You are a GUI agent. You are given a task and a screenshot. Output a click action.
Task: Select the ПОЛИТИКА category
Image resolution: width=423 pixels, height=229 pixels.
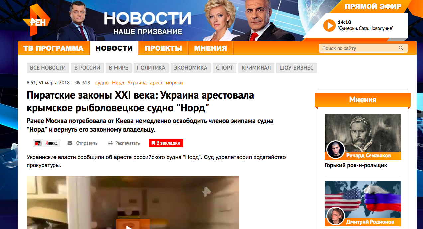coord(151,68)
